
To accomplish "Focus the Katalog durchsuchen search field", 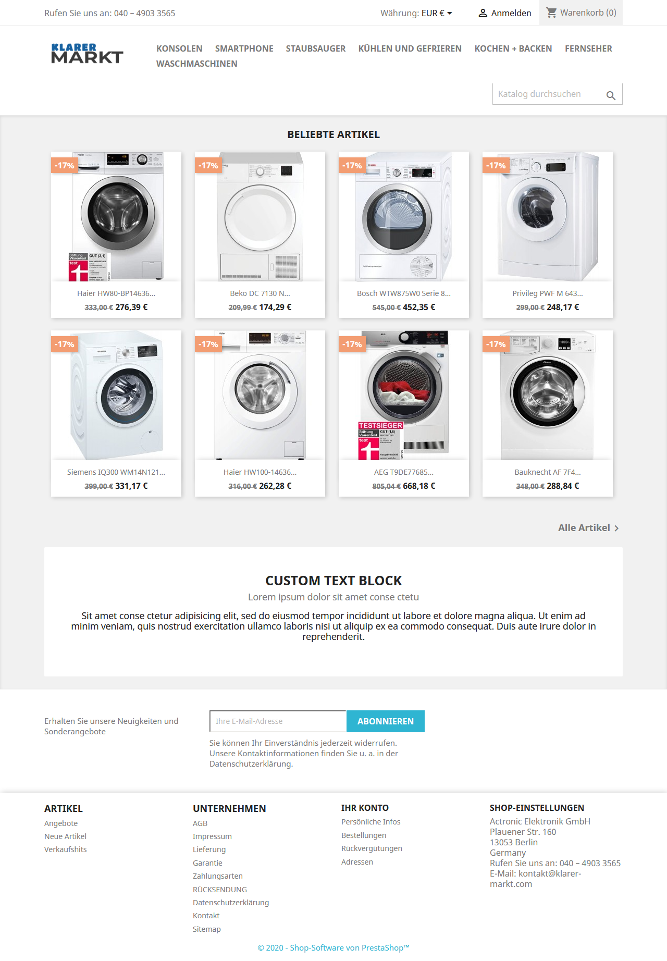I will coord(547,94).
